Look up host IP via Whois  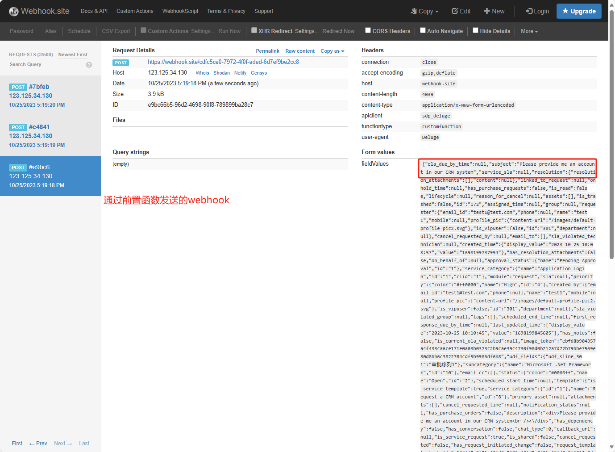point(202,73)
